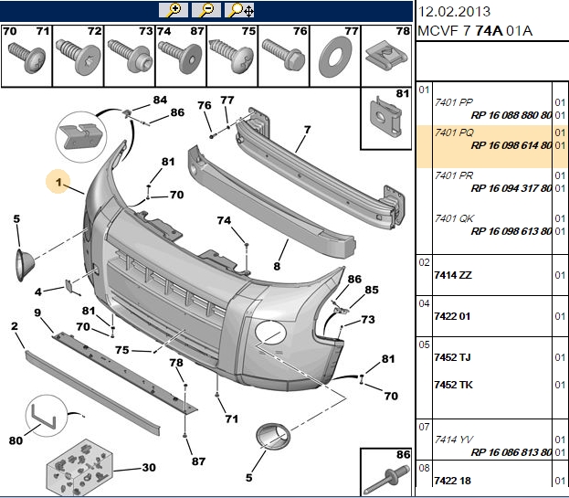Select the clip nut thumbnail numbered 78
This screenshot has height=498, width=569.
pos(387,56)
